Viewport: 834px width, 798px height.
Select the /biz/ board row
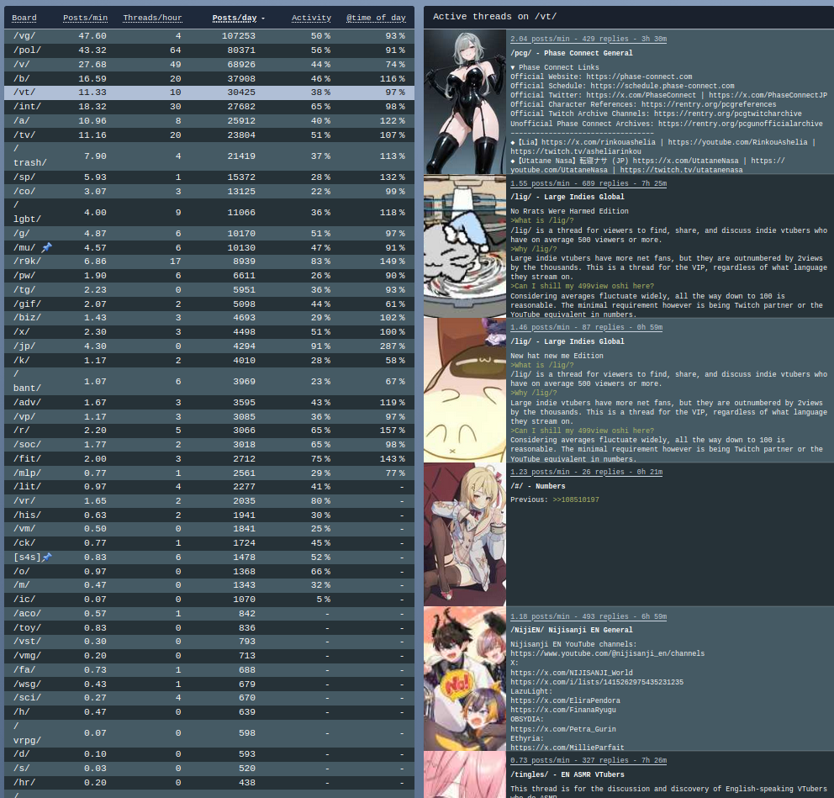tap(209, 318)
